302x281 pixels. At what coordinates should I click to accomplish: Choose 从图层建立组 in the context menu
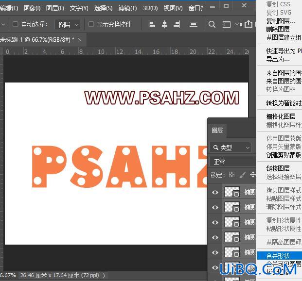pyautogui.click(x=284, y=37)
